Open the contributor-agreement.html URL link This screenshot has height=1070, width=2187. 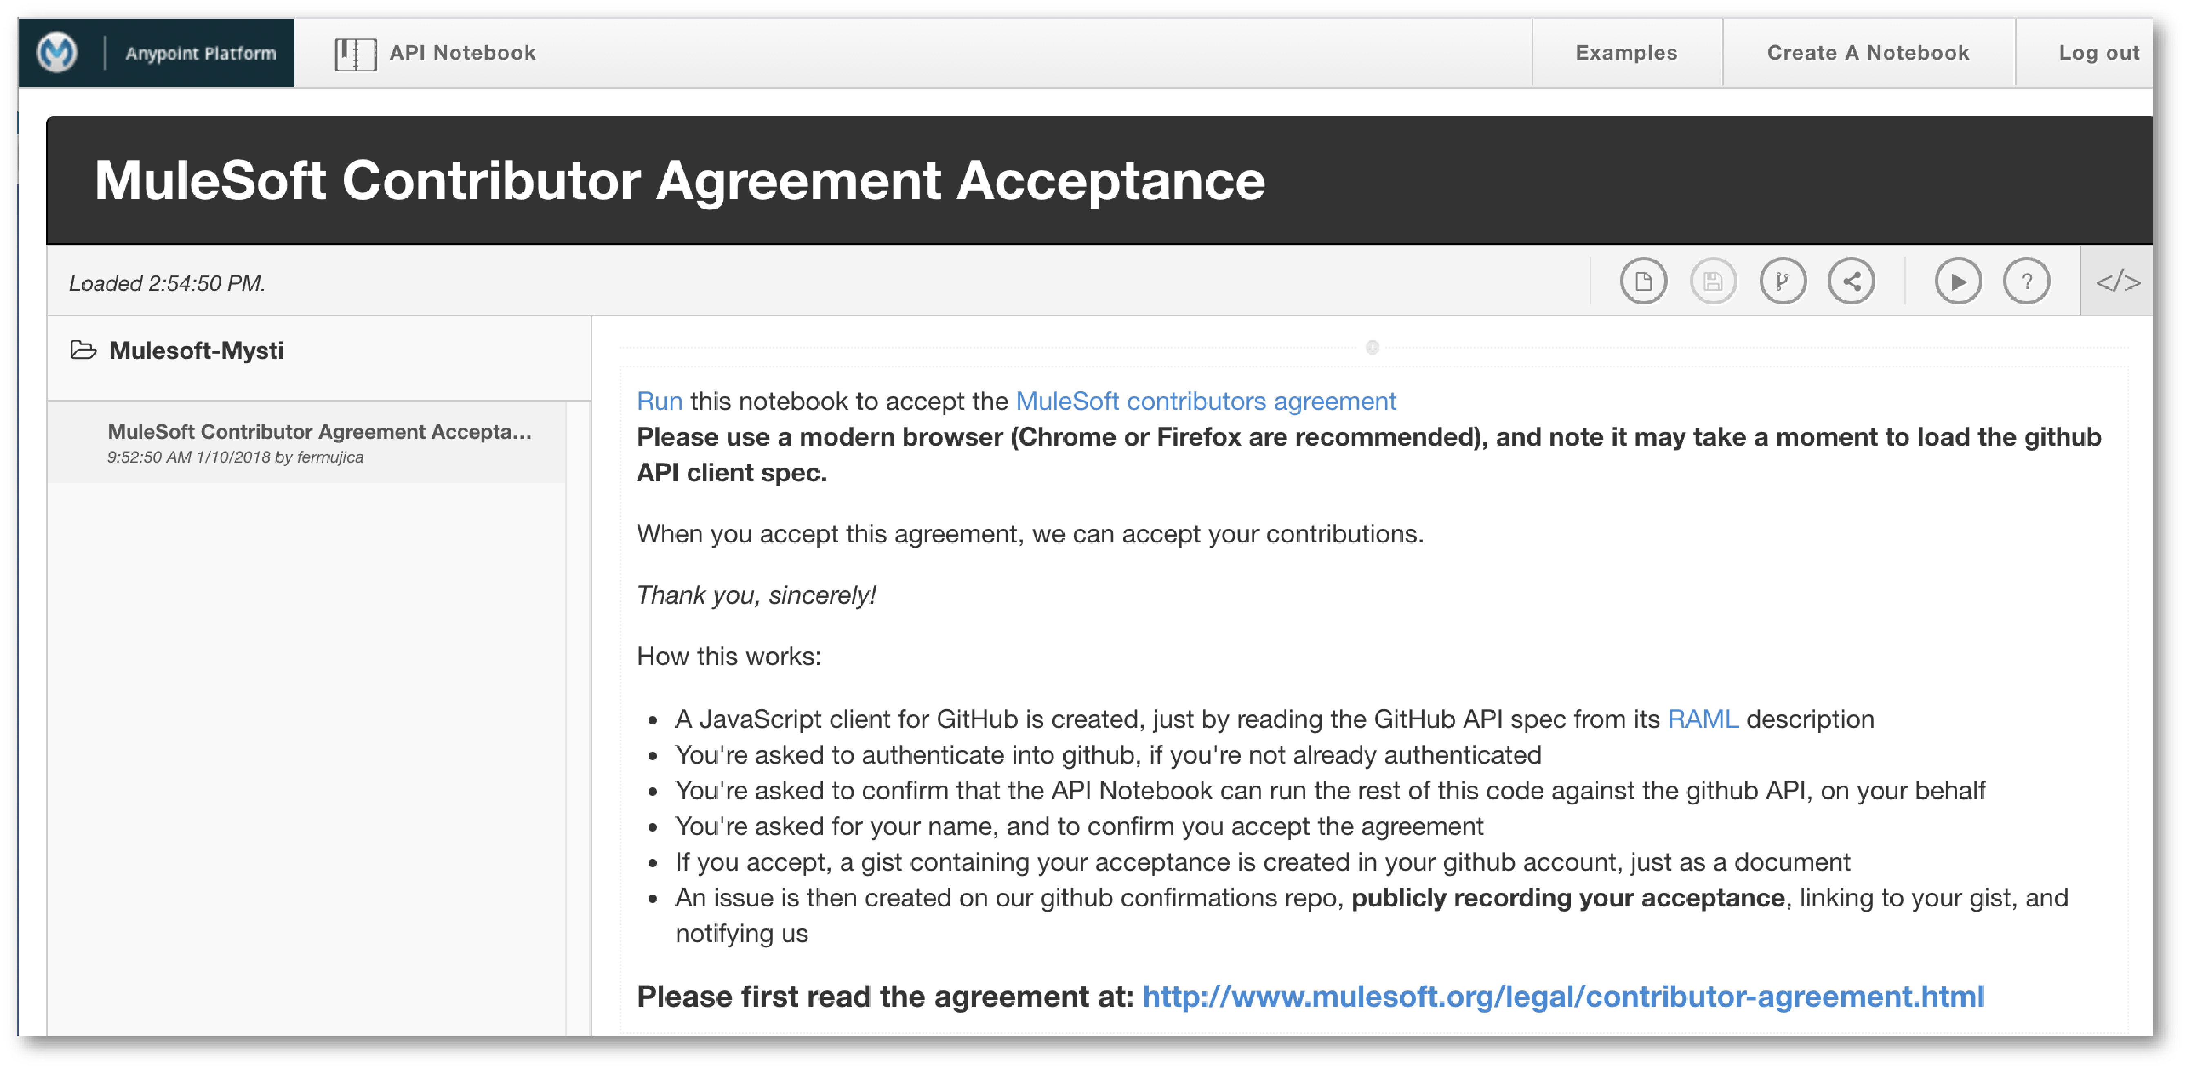pyautogui.click(x=1562, y=996)
